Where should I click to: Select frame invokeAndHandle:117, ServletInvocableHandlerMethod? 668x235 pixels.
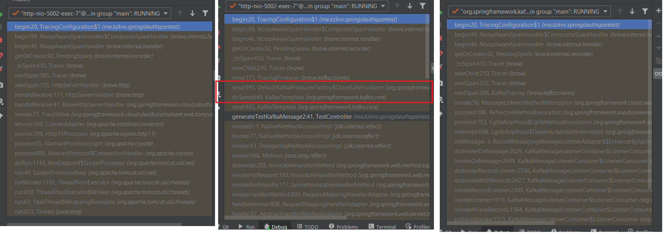327,185
